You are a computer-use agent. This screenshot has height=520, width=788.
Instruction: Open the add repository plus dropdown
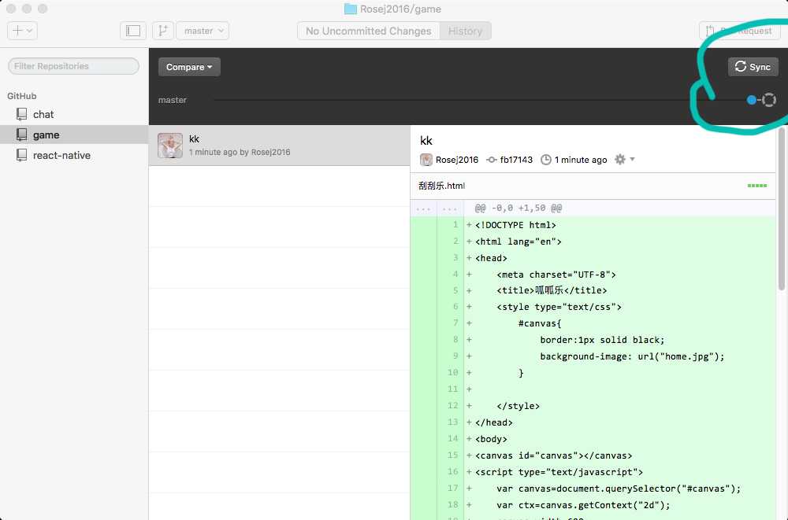(x=22, y=31)
